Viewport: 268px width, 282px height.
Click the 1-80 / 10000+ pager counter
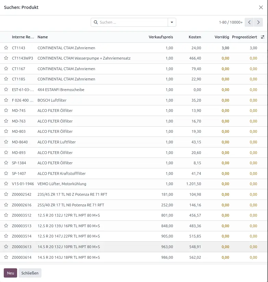point(231,22)
